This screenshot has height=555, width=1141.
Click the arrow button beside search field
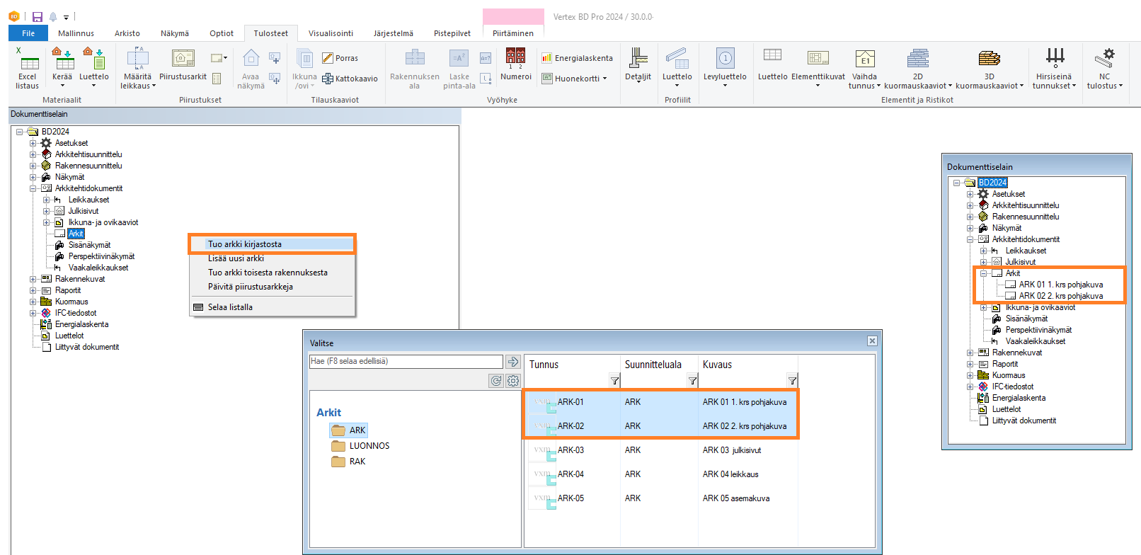tap(513, 362)
